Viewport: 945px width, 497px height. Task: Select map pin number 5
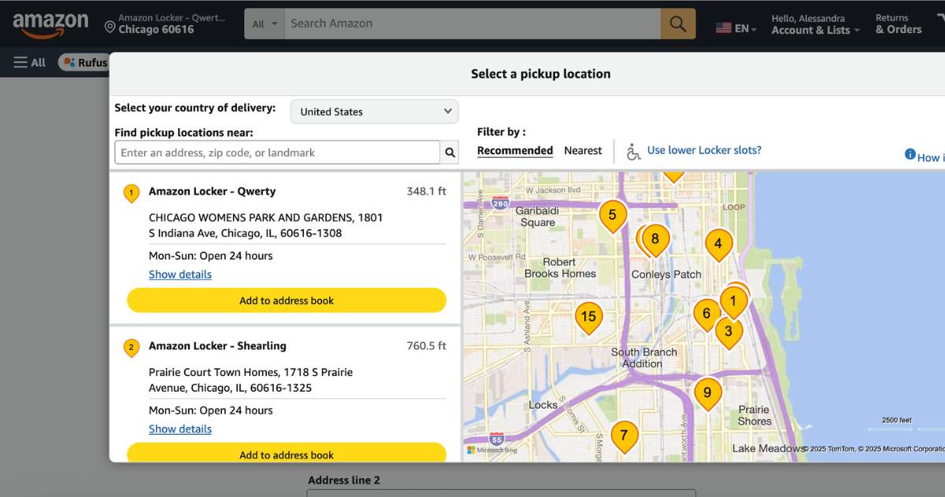(613, 215)
